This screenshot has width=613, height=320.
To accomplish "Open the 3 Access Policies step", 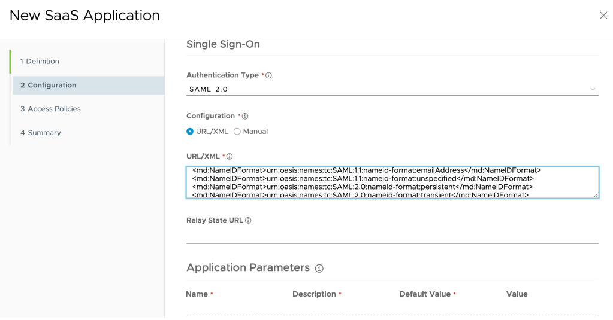I will click(50, 109).
